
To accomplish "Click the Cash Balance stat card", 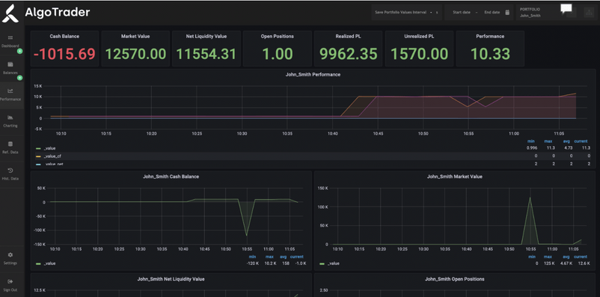I will (x=64, y=49).
